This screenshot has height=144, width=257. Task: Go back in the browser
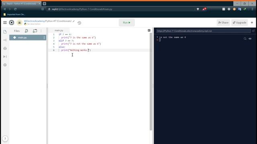point(5,9)
